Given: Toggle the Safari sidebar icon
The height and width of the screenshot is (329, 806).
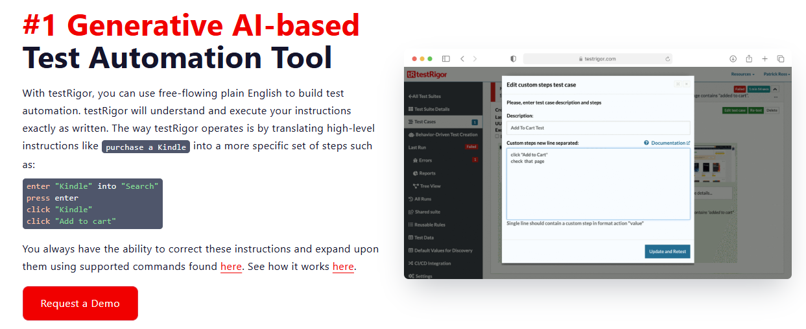Looking at the screenshot, I should pyautogui.click(x=445, y=58).
